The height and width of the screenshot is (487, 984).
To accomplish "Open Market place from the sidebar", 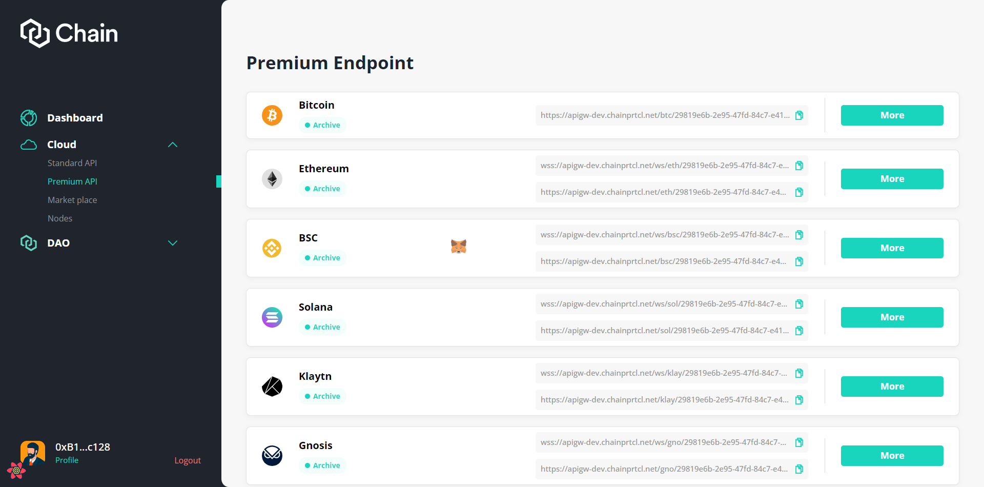I will coord(72,200).
